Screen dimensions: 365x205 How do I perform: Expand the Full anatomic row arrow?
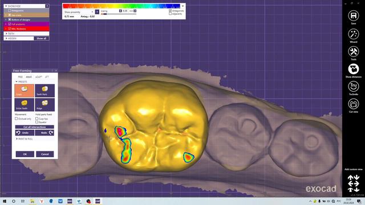click(x=6, y=24)
